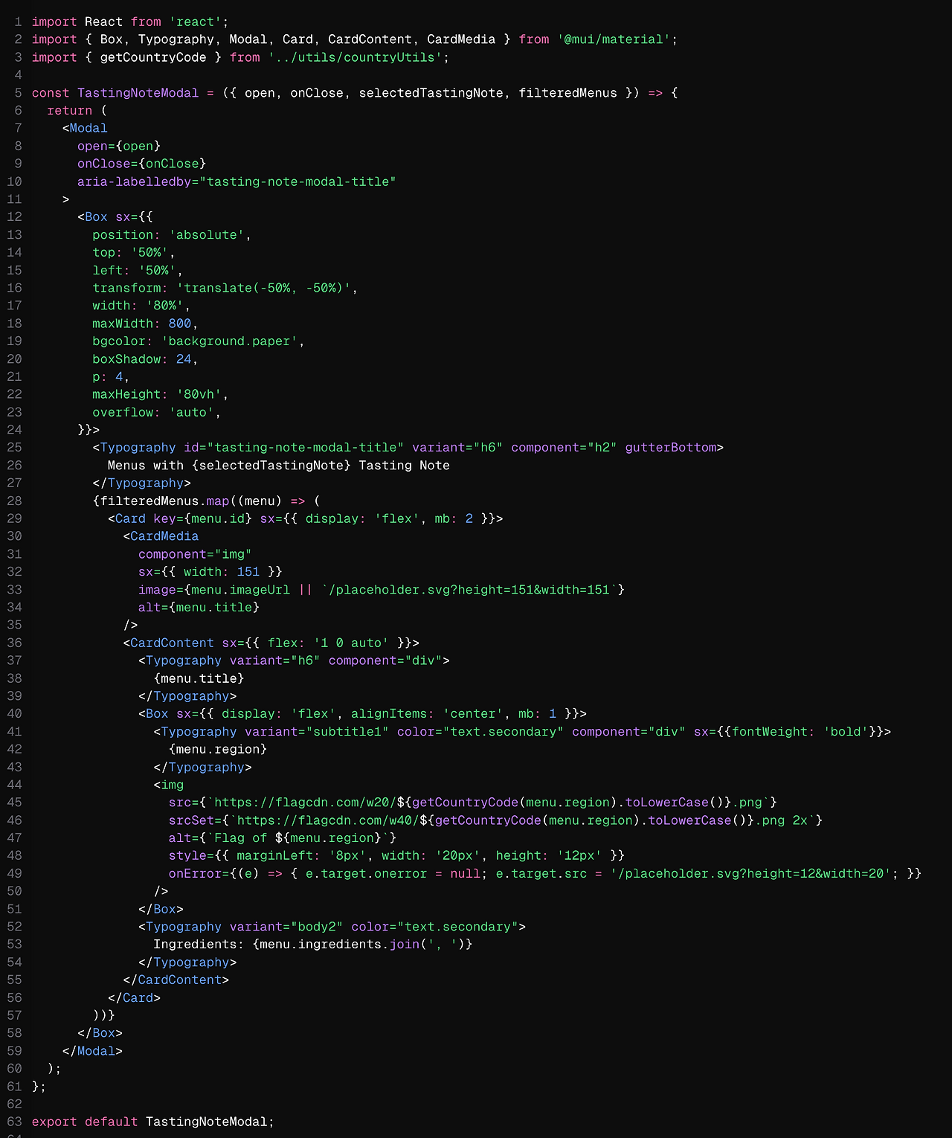Click line number 1 in the gutter
The image size is (952, 1138).
pos(16,22)
